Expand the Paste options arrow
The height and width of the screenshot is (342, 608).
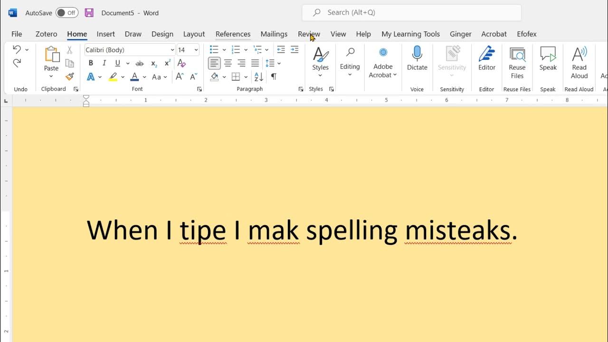(x=51, y=76)
